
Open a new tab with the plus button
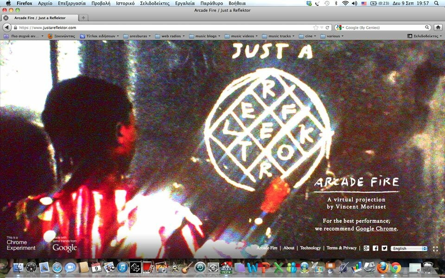click(x=83, y=18)
